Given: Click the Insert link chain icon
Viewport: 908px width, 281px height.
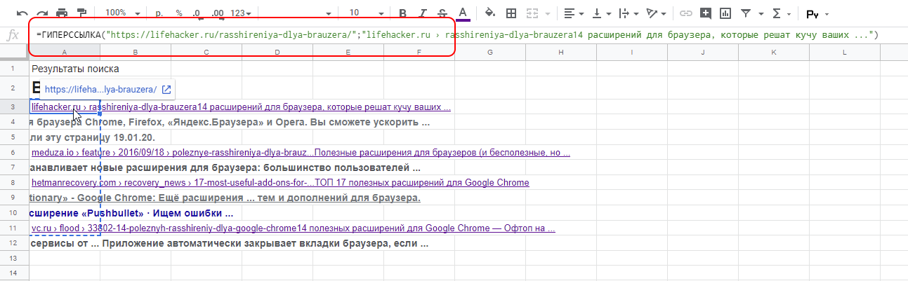Looking at the screenshot, I should (x=686, y=13).
